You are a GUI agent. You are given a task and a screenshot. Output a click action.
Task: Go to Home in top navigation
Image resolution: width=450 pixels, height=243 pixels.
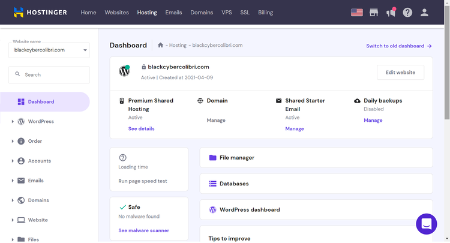88,13
